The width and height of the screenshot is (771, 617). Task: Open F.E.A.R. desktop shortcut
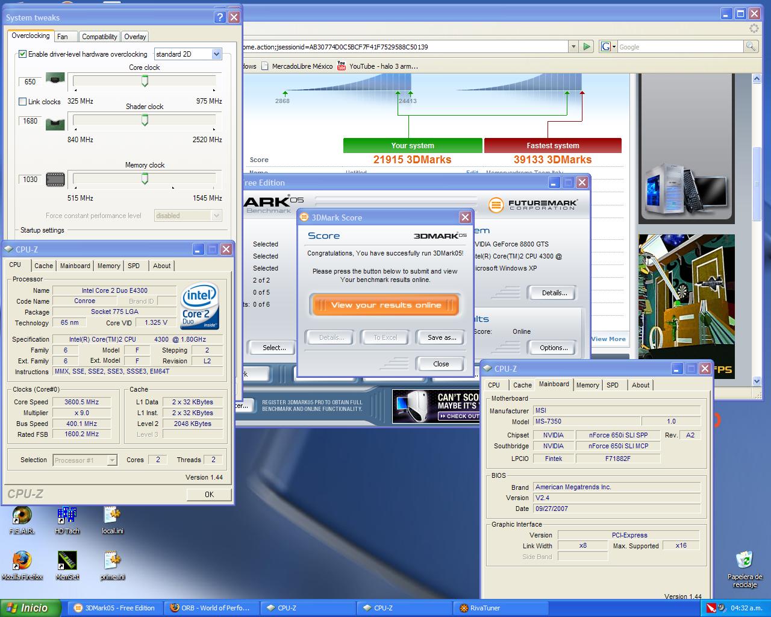coord(22,519)
